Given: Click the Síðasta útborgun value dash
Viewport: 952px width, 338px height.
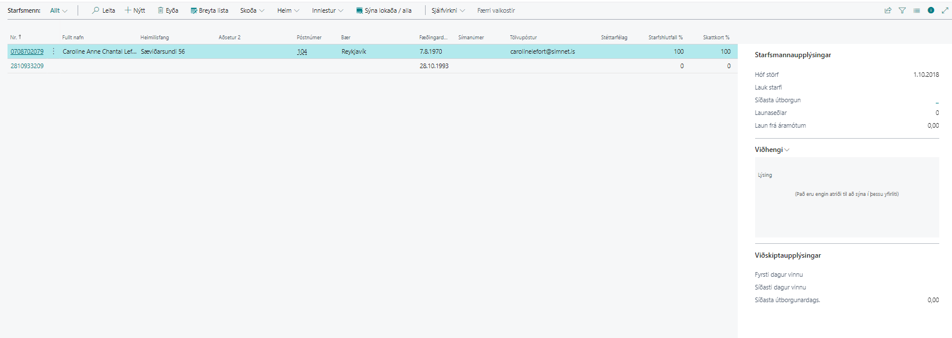Looking at the screenshot, I should pyautogui.click(x=937, y=102).
